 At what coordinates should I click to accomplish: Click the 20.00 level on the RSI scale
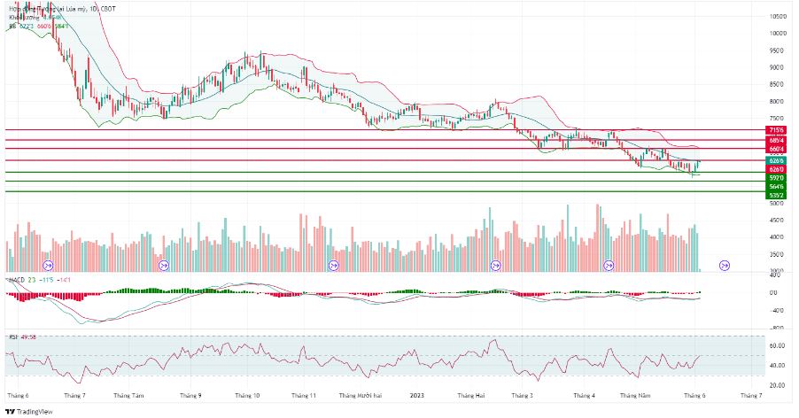777,385
